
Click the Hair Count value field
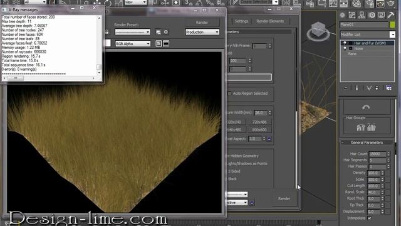[x=377, y=154]
